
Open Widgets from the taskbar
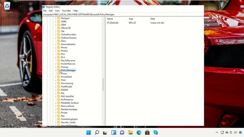pyautogui.click(x=114, y=132)
